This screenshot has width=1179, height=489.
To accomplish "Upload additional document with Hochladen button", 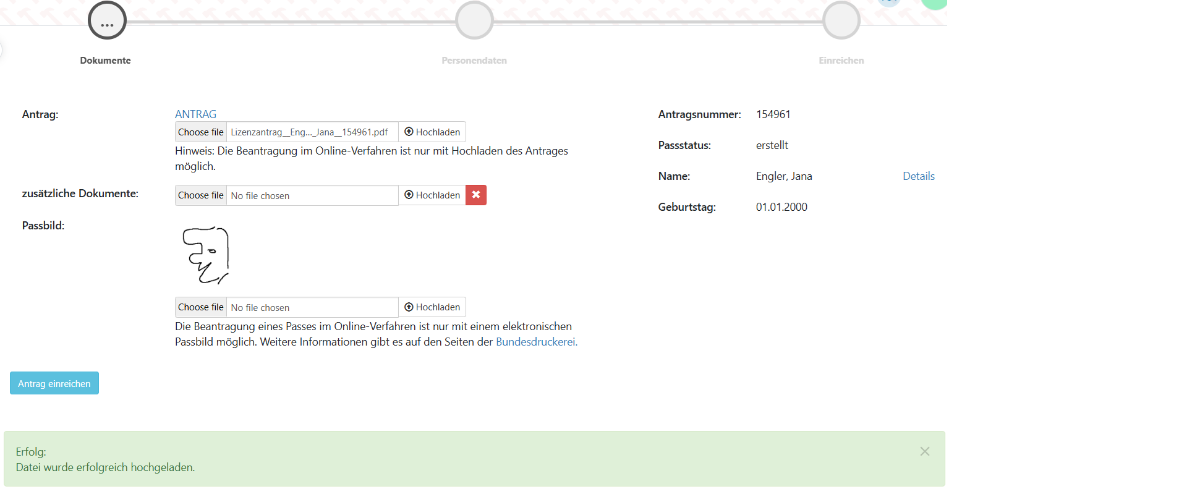I will (x=432, y=195).
